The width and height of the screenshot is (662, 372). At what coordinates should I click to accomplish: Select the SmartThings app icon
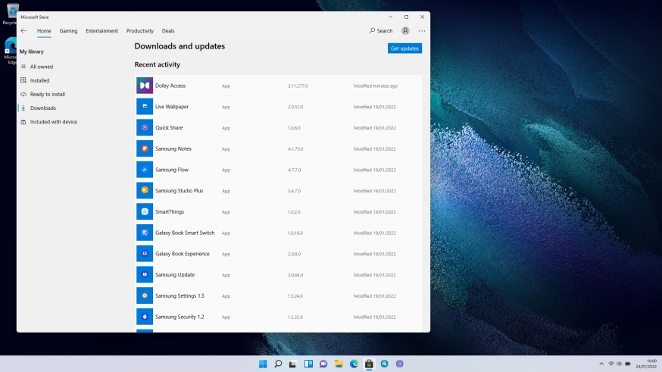[x=145, y=211]
